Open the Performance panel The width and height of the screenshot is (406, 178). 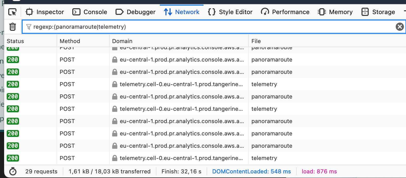pos(285,12)
